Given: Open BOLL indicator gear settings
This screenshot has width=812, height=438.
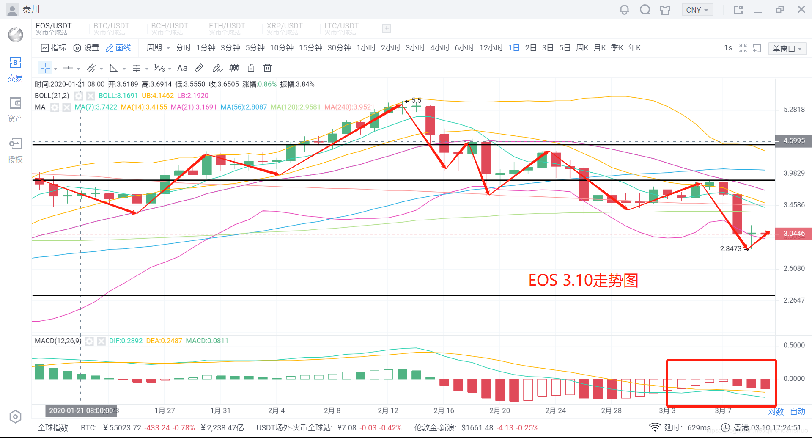Looking at the screenshot, I should [x=79, y=96].
